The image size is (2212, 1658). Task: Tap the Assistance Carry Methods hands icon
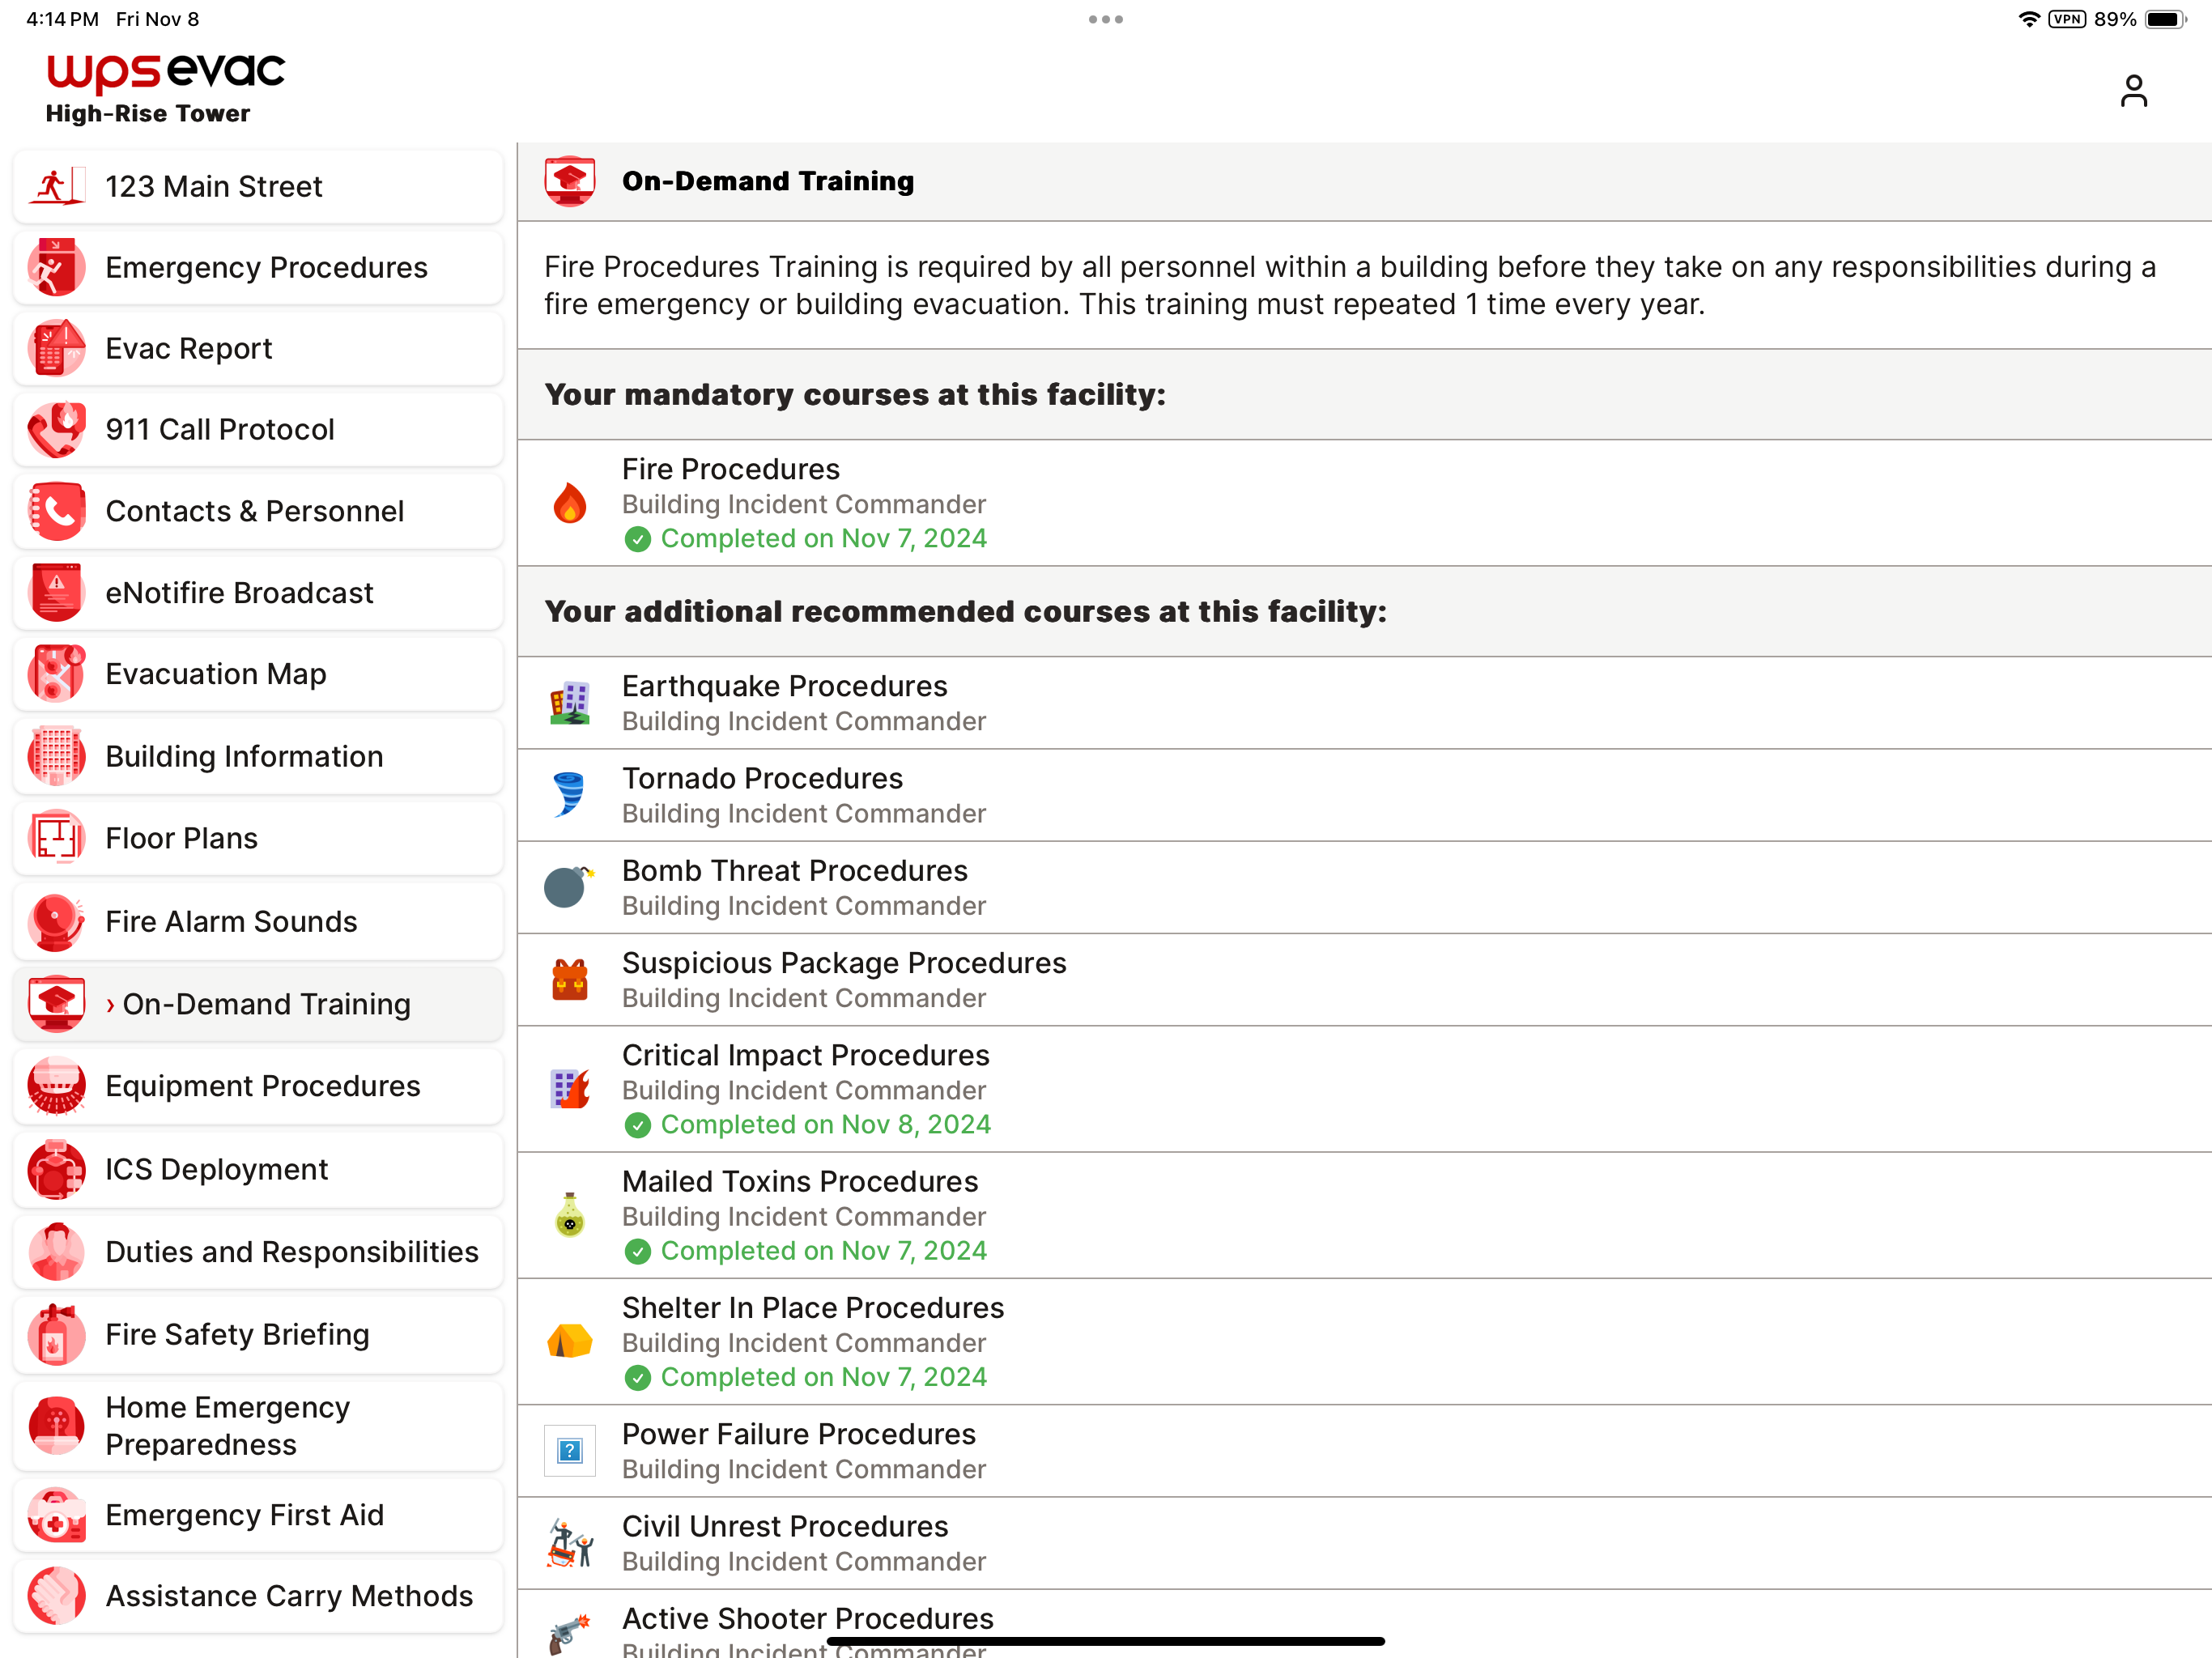pos(57,1596)
